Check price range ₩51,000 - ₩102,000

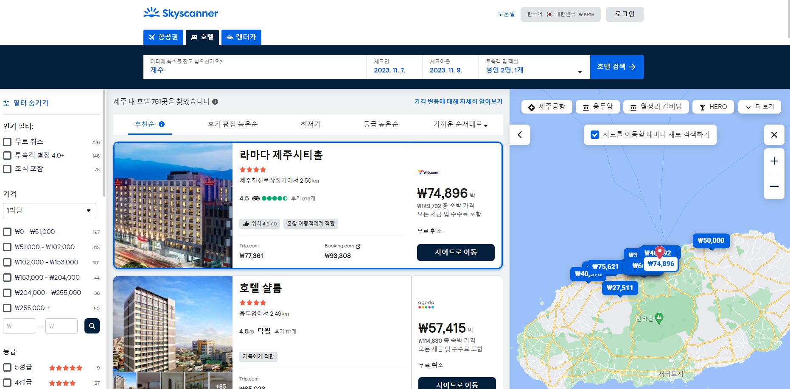click(x=7, y=247)
